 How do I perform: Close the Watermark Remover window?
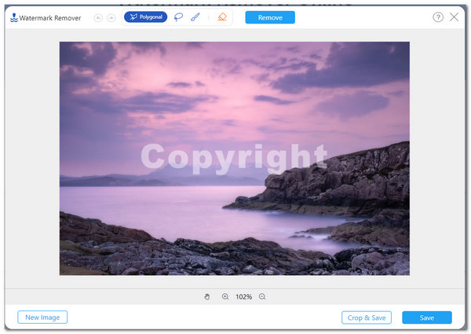(455, 17)
